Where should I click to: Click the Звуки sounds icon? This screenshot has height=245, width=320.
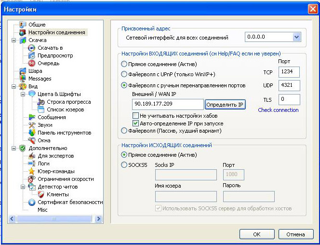pyautogui.click(x=32, y=125)
